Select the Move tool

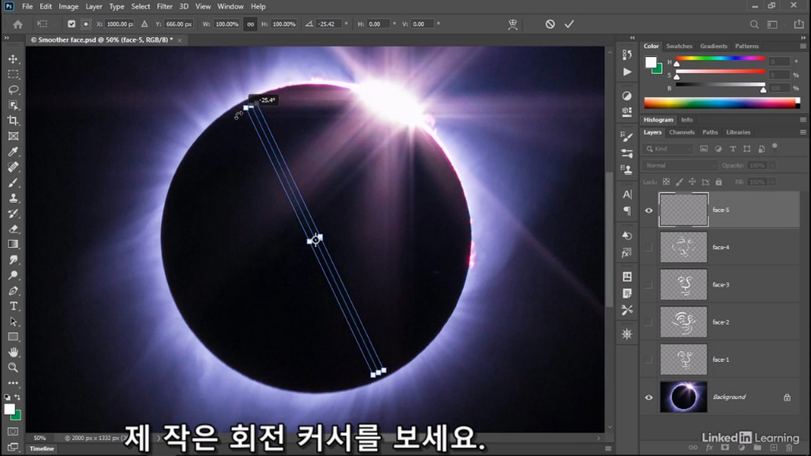point(13,59)
